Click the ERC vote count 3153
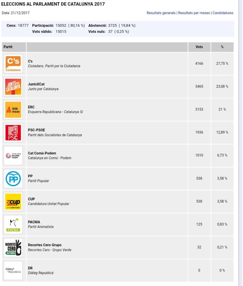Viewport: 243px width, 286px height. point(199,109)
